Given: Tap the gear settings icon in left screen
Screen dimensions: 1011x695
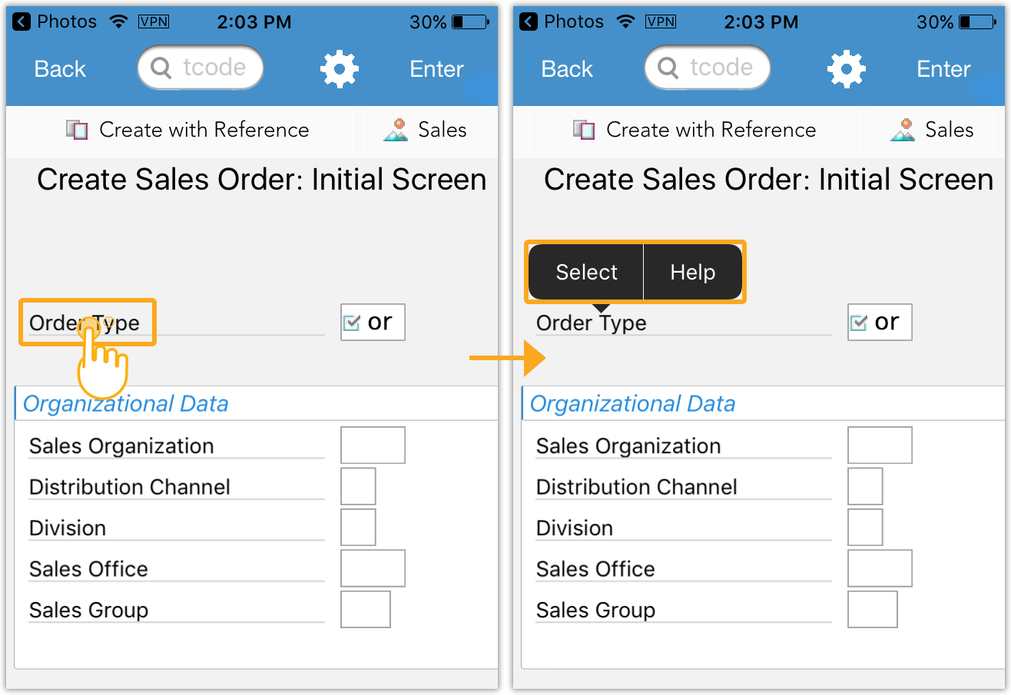Looking at the screenshot, I should click(339, 69).
